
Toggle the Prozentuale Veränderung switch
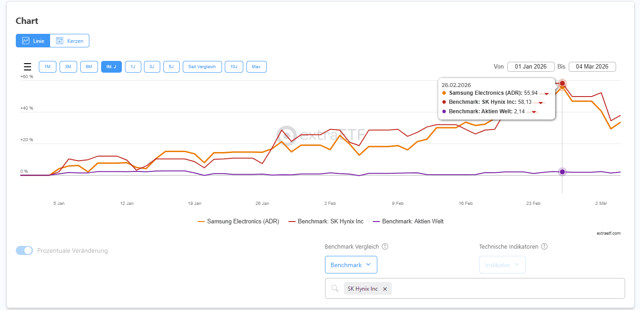[x=24, y=250]
